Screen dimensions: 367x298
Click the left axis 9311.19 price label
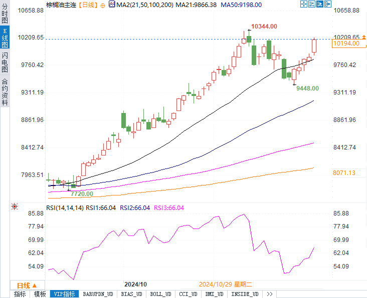[x=32, y=92]
